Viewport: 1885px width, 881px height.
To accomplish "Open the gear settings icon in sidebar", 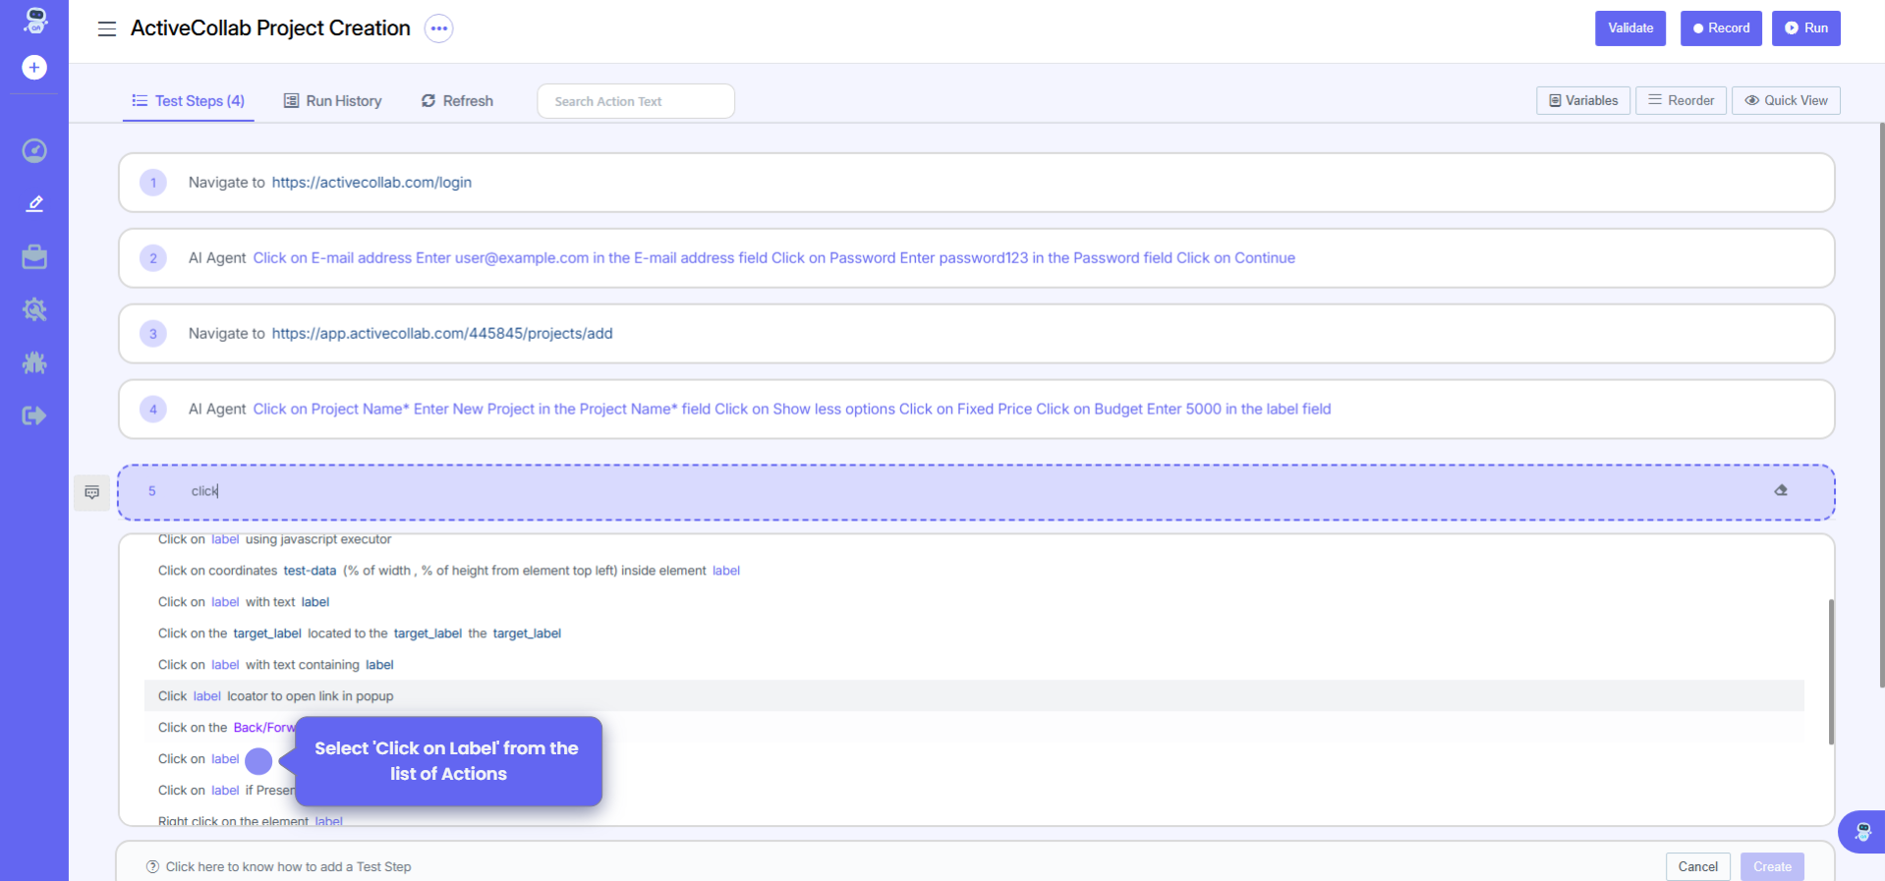I will [34, 310].
